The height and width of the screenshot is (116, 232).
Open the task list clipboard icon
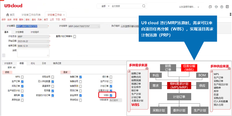(x=227, y=7)
